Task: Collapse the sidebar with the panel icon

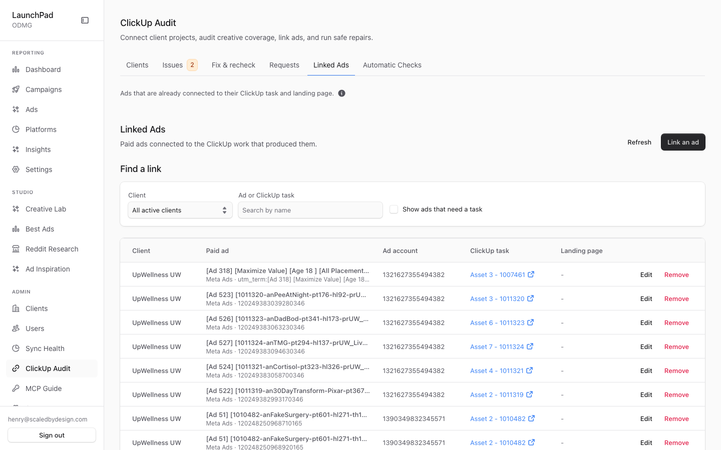Action: tap(85, 20)
